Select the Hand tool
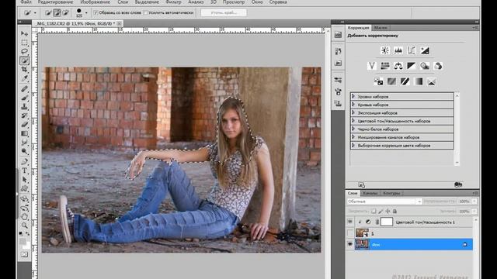The image size is (497, 279). 24,217
